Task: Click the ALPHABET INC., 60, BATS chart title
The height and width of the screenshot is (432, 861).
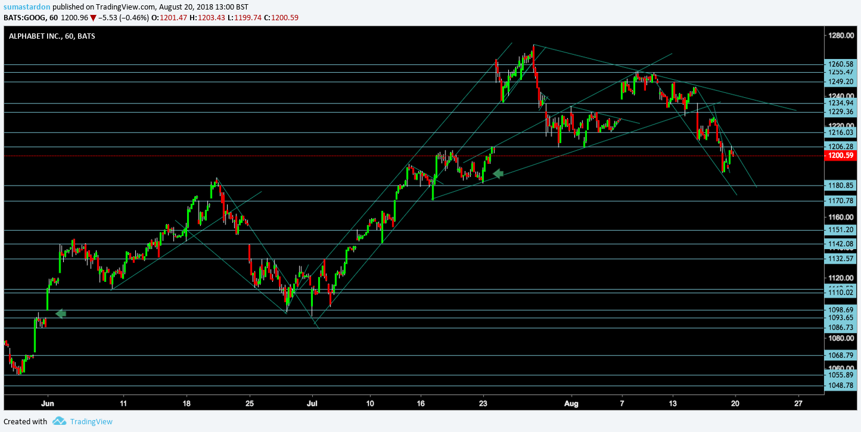Action: pyautogui.click(x=52, y=36)
